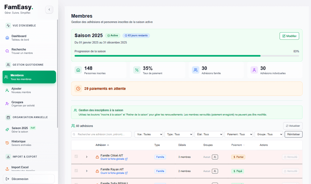
Task: Open the Vue : Toutes dropdown
Action: [x=149, y=134]
